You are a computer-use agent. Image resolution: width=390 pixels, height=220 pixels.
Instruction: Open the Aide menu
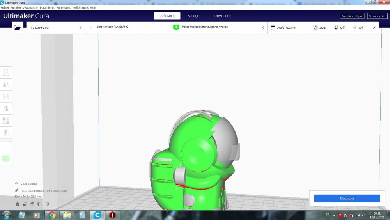tap(93, 8)
